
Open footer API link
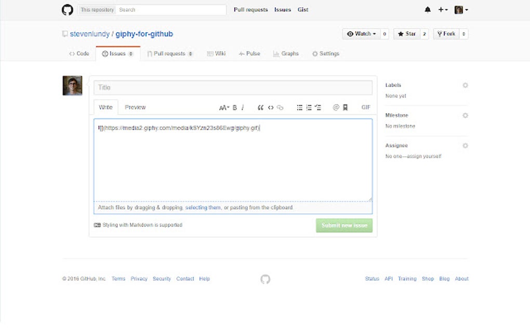click(x=388, y=279)
